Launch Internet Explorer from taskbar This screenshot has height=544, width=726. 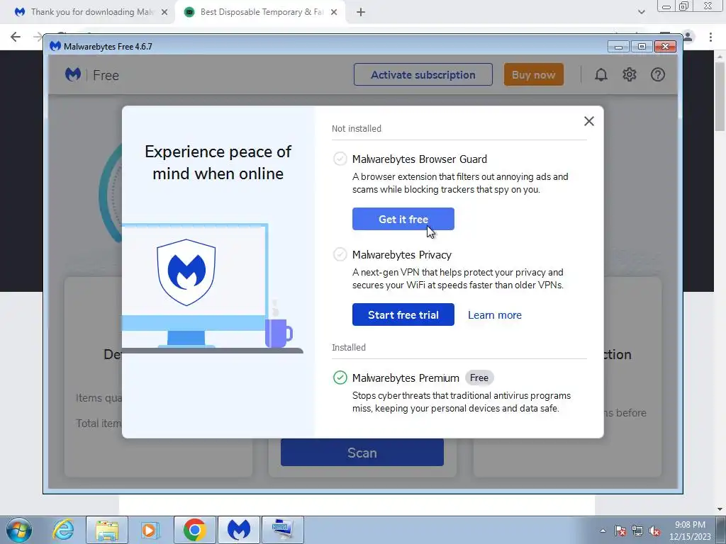pyautogui.click(x=63, y=530)
